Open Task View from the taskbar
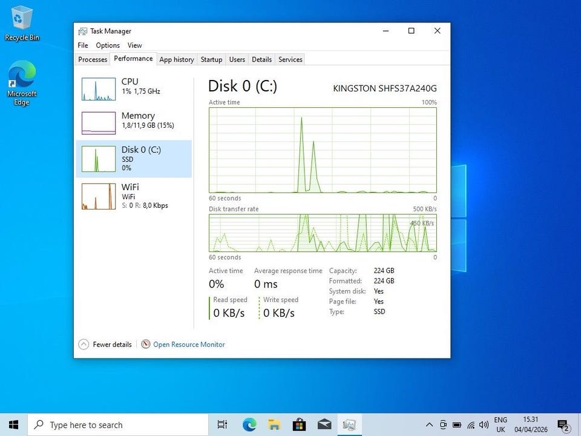 [x=222, y=425]
